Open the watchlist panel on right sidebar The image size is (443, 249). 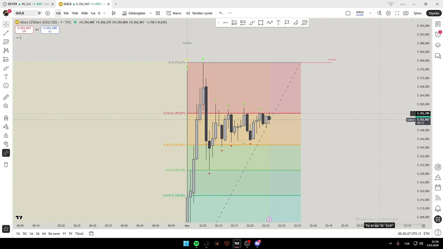point(438,24)
